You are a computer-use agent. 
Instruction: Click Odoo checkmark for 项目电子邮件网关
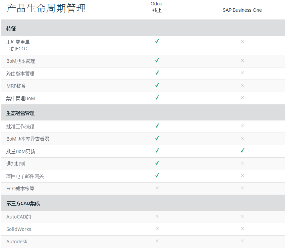[x=157, y=176]
